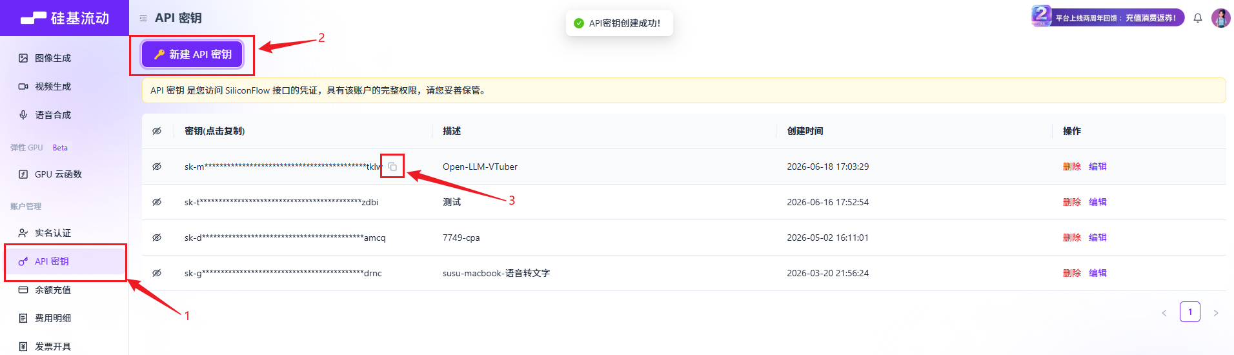This screenshot has width=1234, height=355.
Task: Open 费用明细 in sidebar
Action: (x=65, y=318)
